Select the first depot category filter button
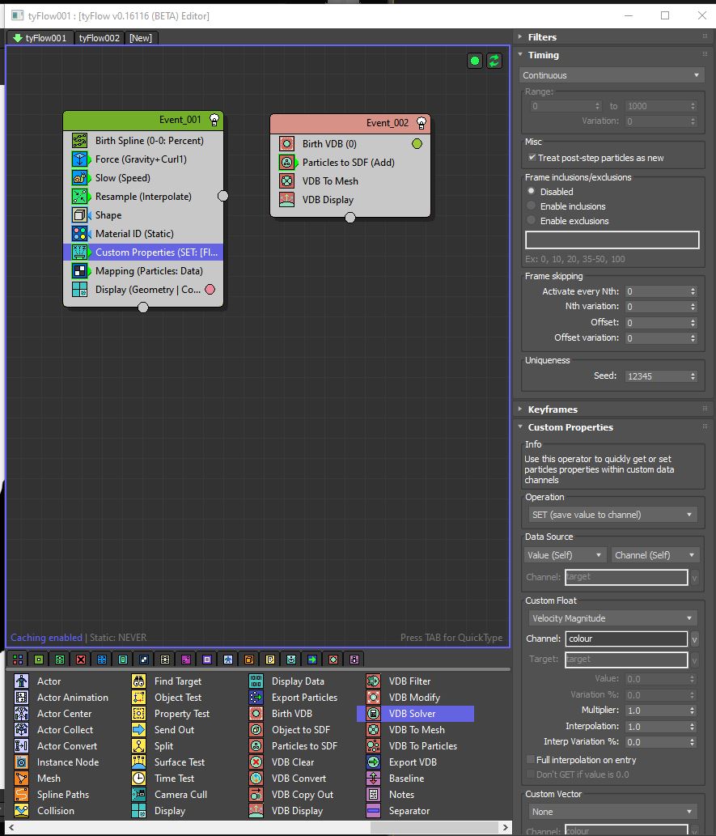This screenshot has height=836, width=716. tap(18, 660)
